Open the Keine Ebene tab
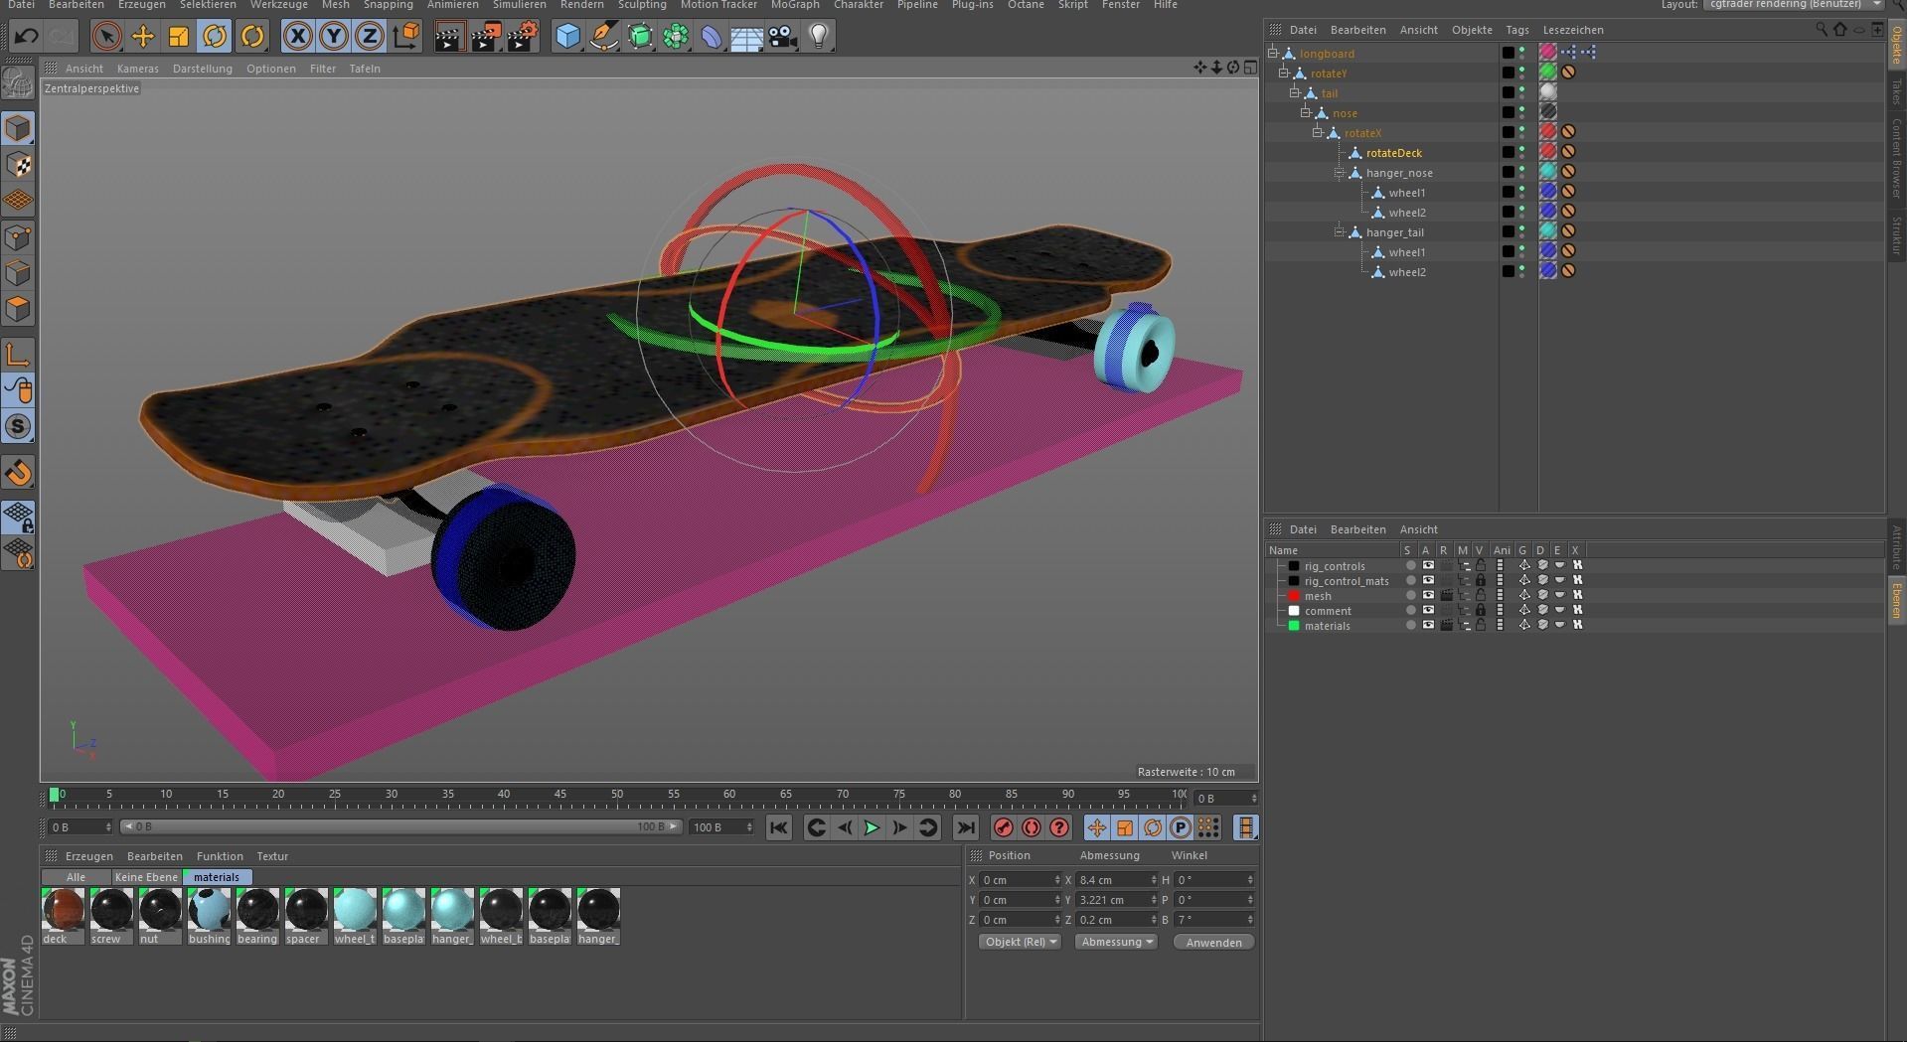Screen dimensions: 1907x1042 point(146,877)
